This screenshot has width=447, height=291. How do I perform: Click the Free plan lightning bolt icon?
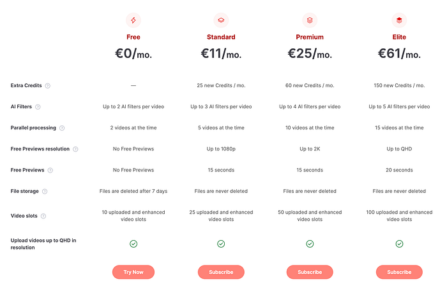[133, 20]
